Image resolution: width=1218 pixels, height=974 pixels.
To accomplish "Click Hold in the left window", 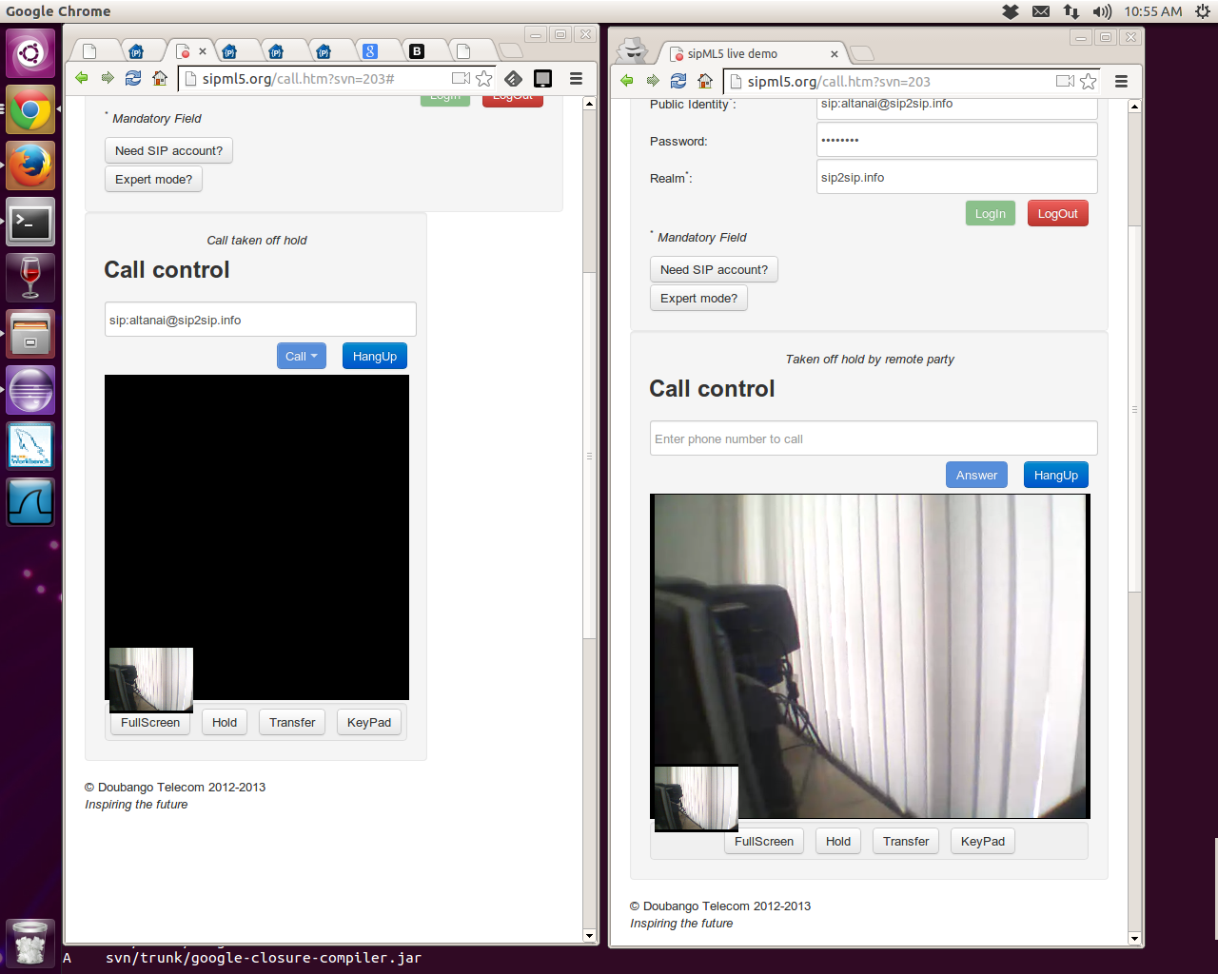I will tap(225, 722).
